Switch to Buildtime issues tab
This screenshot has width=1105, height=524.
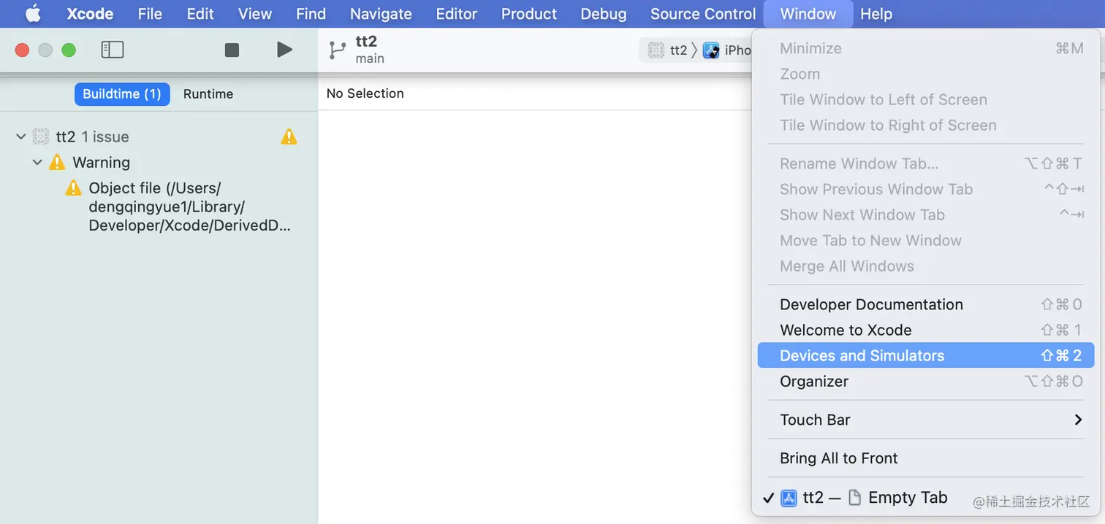tap(122, 94)
